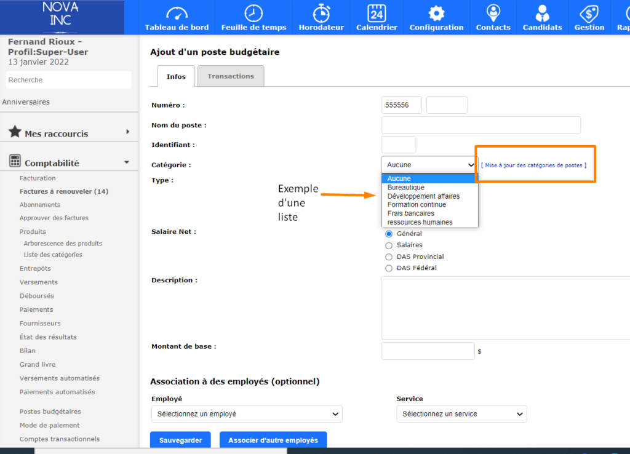This screenshot has width=630, height=454.
Task: Open the Horodateur stopwatch icon
Action: pos(321,13)
